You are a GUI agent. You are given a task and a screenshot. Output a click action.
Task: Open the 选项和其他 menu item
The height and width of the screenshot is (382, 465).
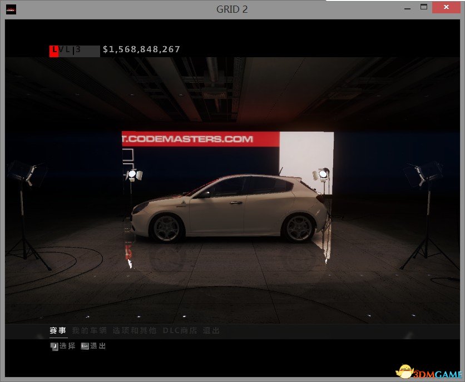(135, 330)
